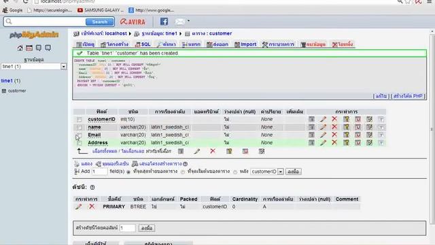Switch to the Structure tab
The image size is (435, 245).
(x=115, y=44)
